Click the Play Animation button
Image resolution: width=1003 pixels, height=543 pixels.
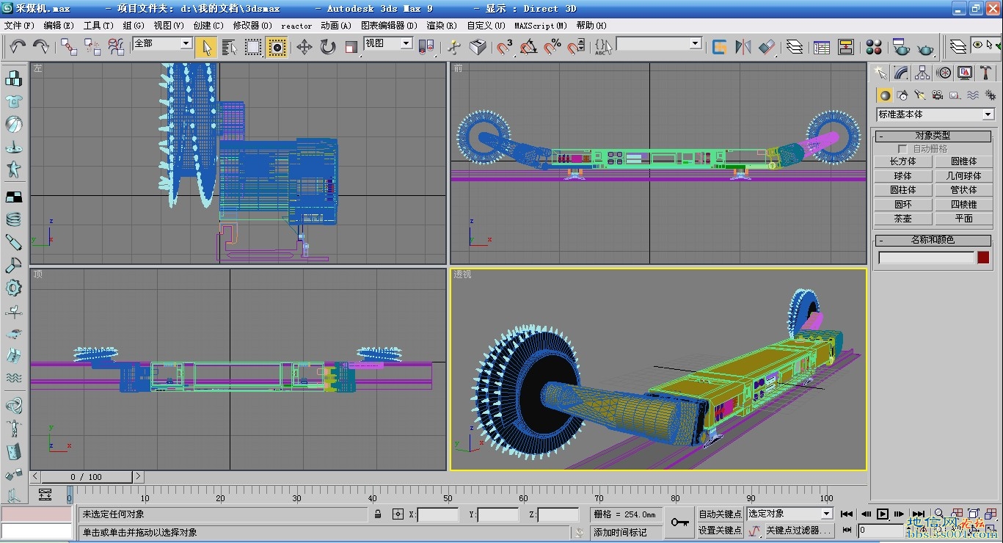click(x=883, y=514)
